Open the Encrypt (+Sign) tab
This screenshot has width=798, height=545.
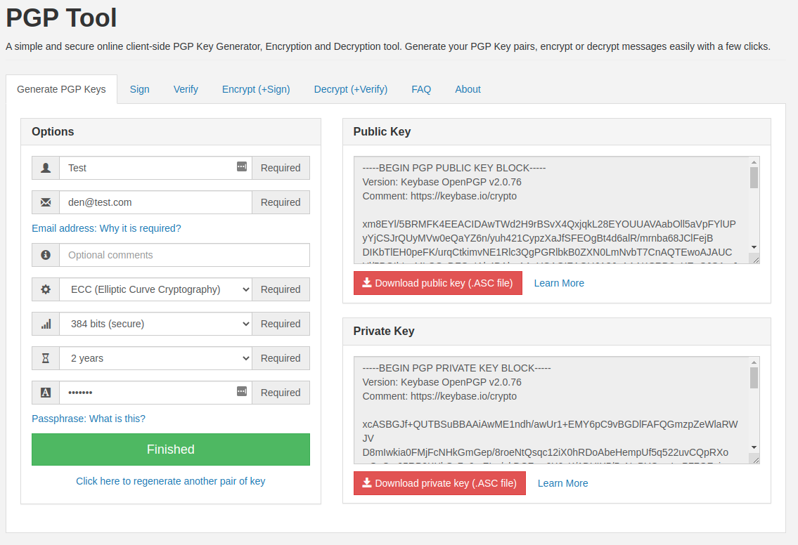point(256,89)
